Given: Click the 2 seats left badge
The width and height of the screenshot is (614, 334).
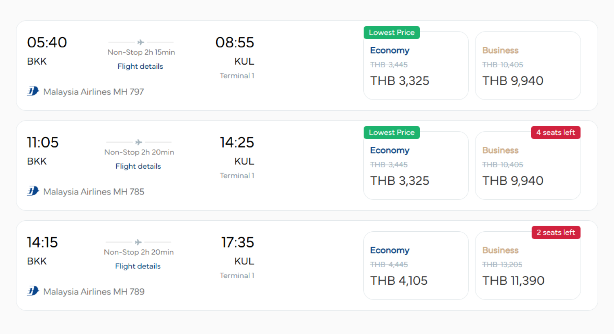Looking at the screenshot, I should point(555,233).
